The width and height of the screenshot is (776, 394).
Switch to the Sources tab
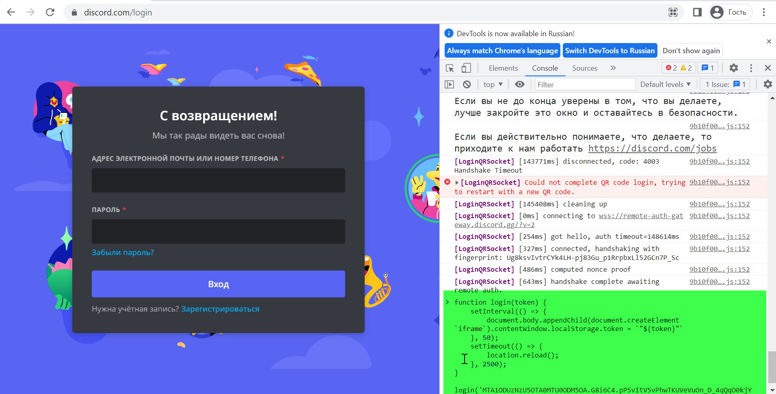click(x=585, y=68)
